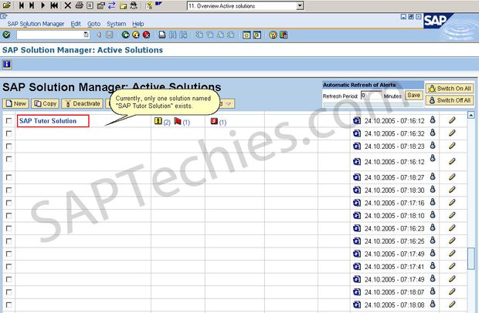Click the Switch On All button

[450, 89]
